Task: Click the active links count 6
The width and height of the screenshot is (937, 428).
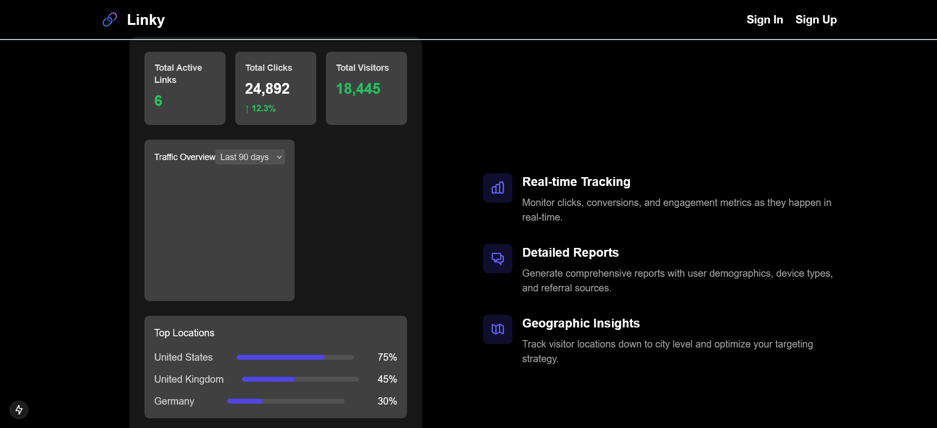Action: 158,101
